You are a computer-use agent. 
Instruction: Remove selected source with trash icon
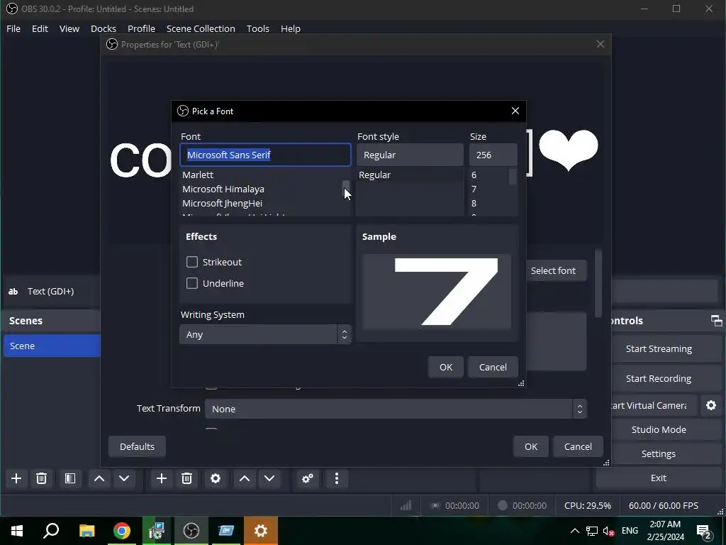tap(186, 478)
